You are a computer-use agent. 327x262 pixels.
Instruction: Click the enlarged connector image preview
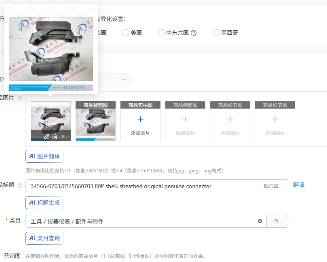click(51, 49)
